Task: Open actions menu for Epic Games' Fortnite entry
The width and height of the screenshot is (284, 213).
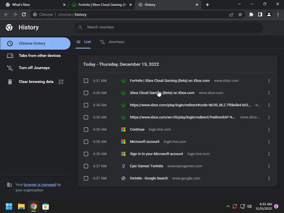Action: [269, 166]
